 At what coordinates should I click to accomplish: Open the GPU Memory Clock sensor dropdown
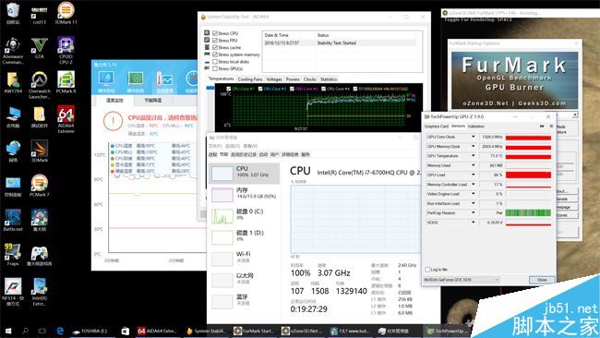pyautogui.click(x=473, y=146)
